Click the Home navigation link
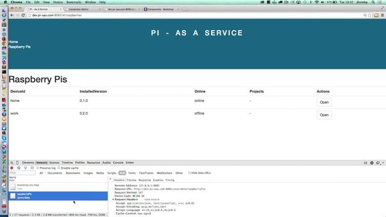Viewport: 386px width, 217px height. coord(13,42)
